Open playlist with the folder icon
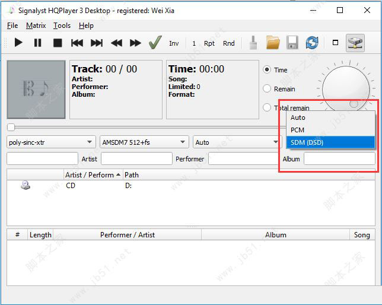382x305 pixels. (273, 43)
